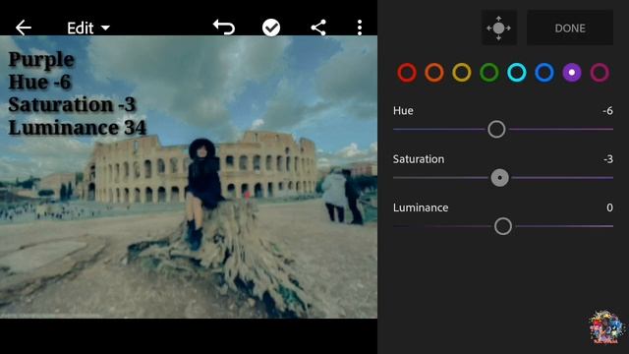Click the Hue slider handle
Image resolution: width=629 pixels, height=354 pixels.
click(496, 129)
